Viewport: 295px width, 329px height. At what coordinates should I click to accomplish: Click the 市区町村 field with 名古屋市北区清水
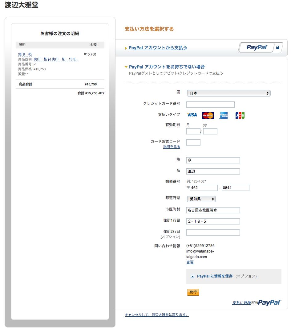213,210
